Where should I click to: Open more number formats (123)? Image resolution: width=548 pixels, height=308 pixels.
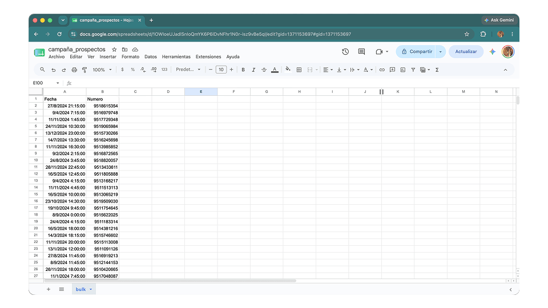164,70
